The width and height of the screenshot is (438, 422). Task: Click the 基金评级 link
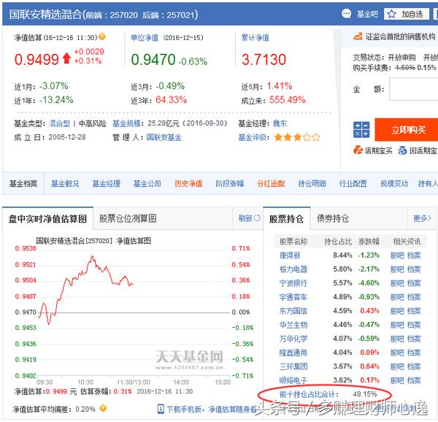pos(252,137)
